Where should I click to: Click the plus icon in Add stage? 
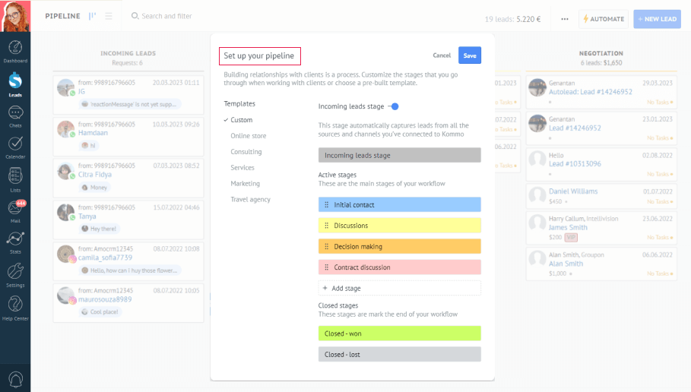point(325,288)
